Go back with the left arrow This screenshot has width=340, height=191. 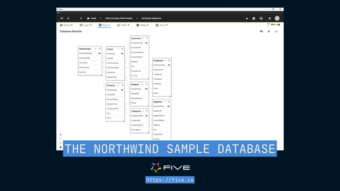(x=69, y=18)
